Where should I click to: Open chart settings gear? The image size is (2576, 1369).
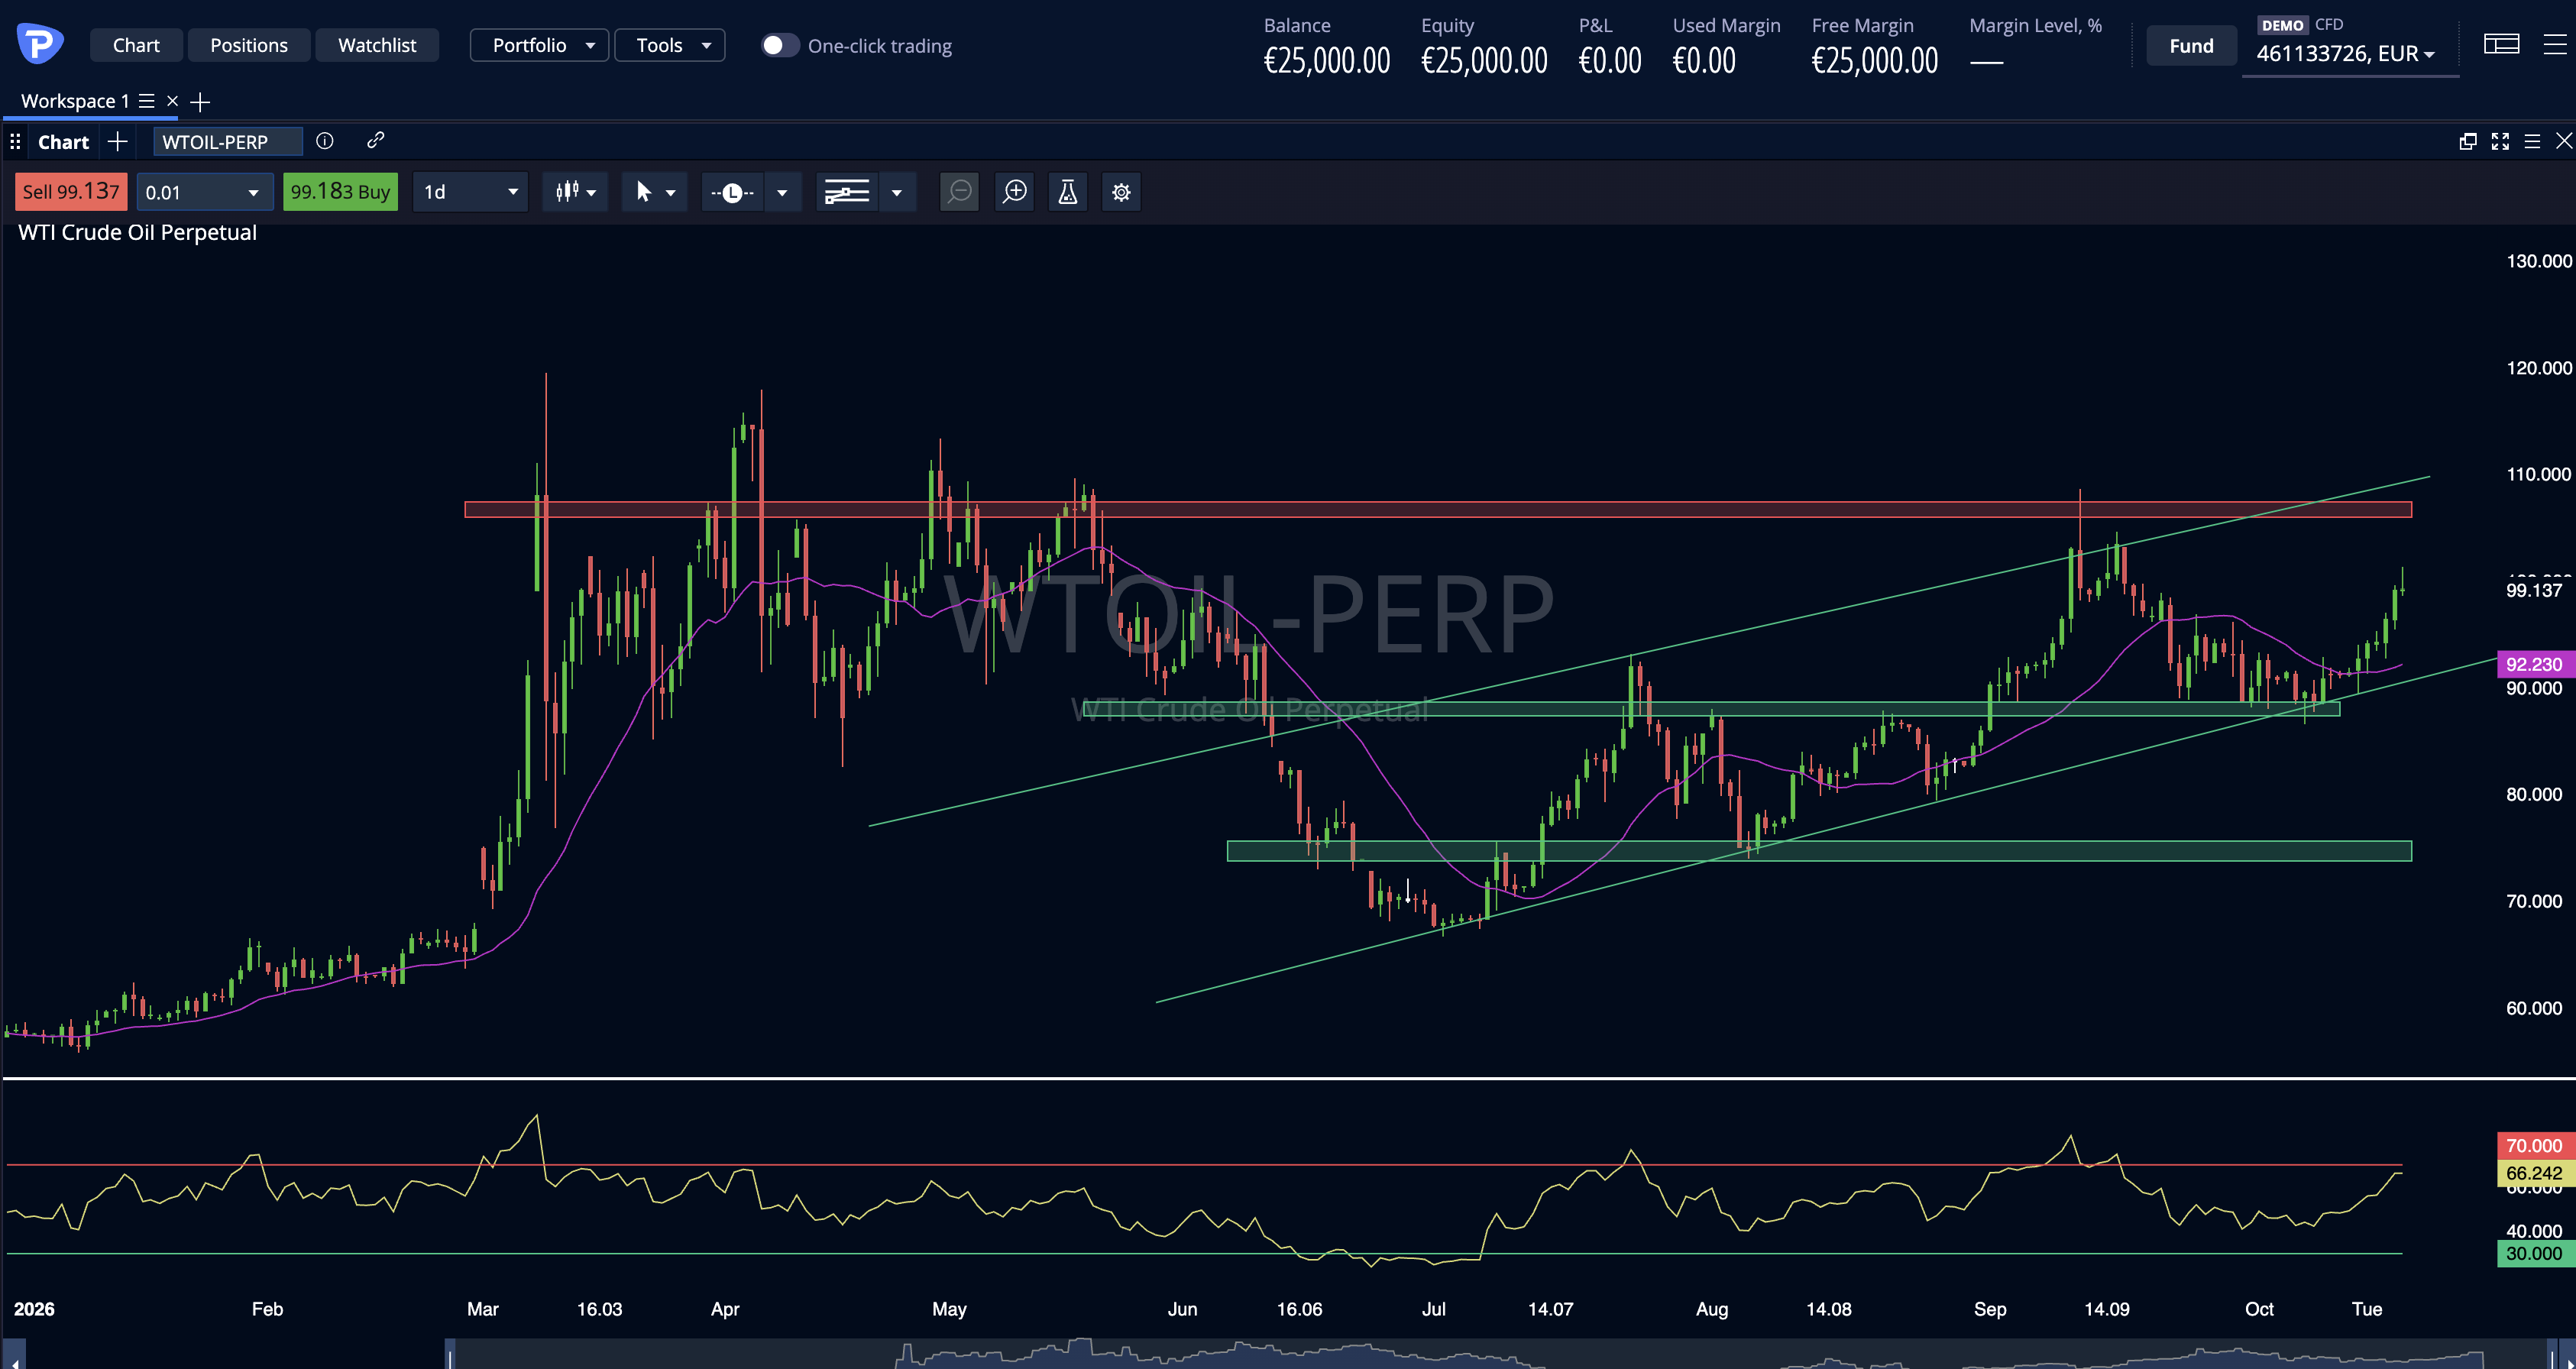1121,192
